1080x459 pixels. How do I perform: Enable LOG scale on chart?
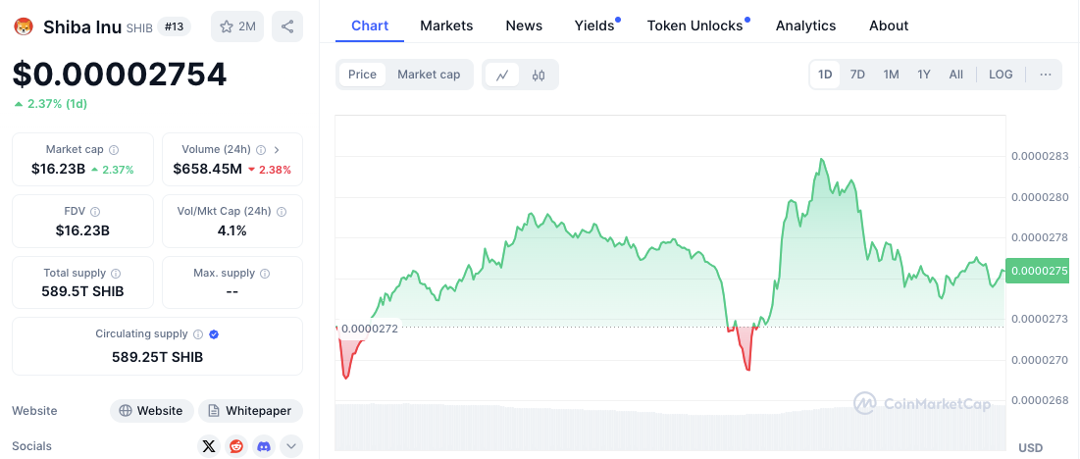pos(1001,75)
